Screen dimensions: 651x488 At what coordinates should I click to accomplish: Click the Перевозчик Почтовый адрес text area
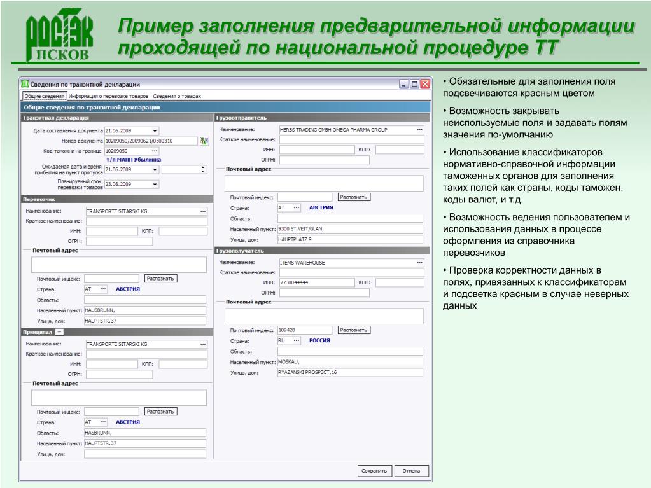pos(119,265)
